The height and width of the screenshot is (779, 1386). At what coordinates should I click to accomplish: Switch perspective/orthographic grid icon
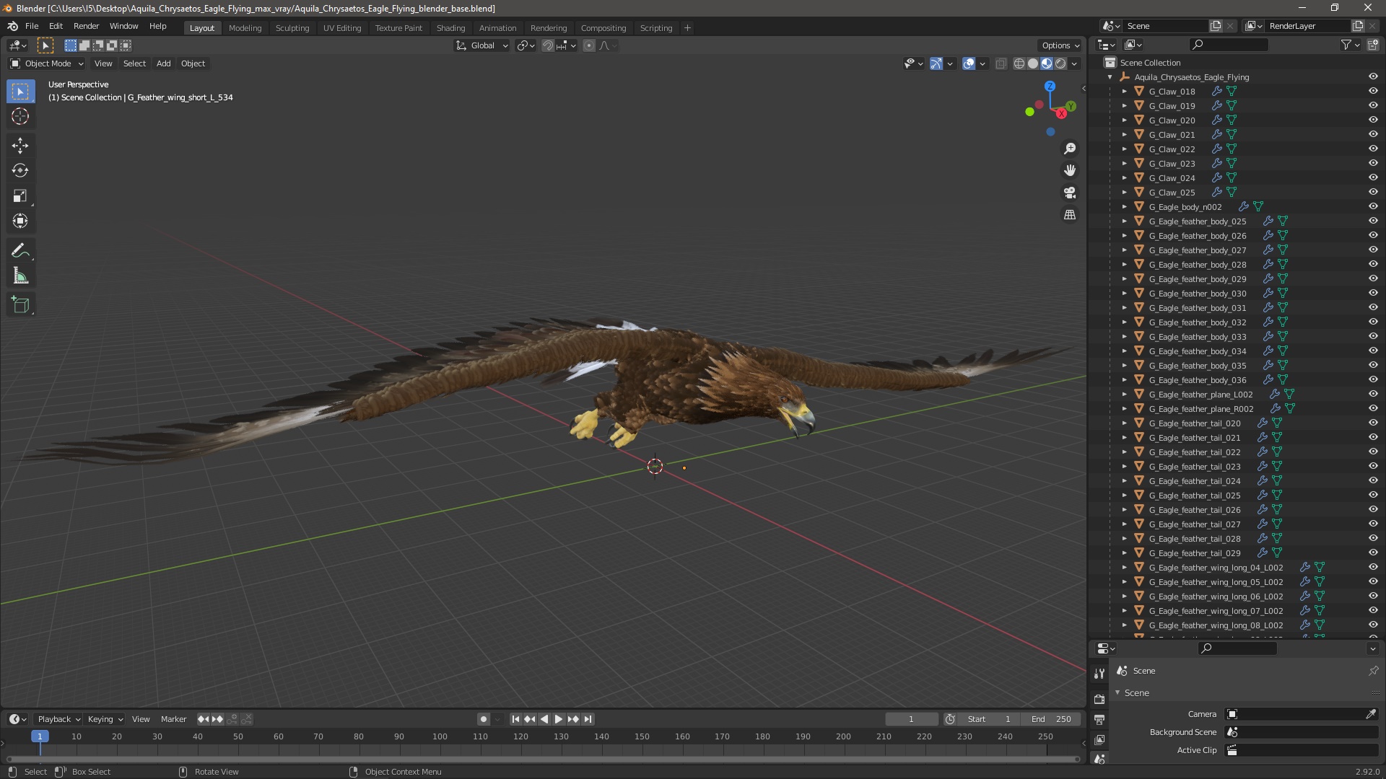click(x=1070, y=215)
